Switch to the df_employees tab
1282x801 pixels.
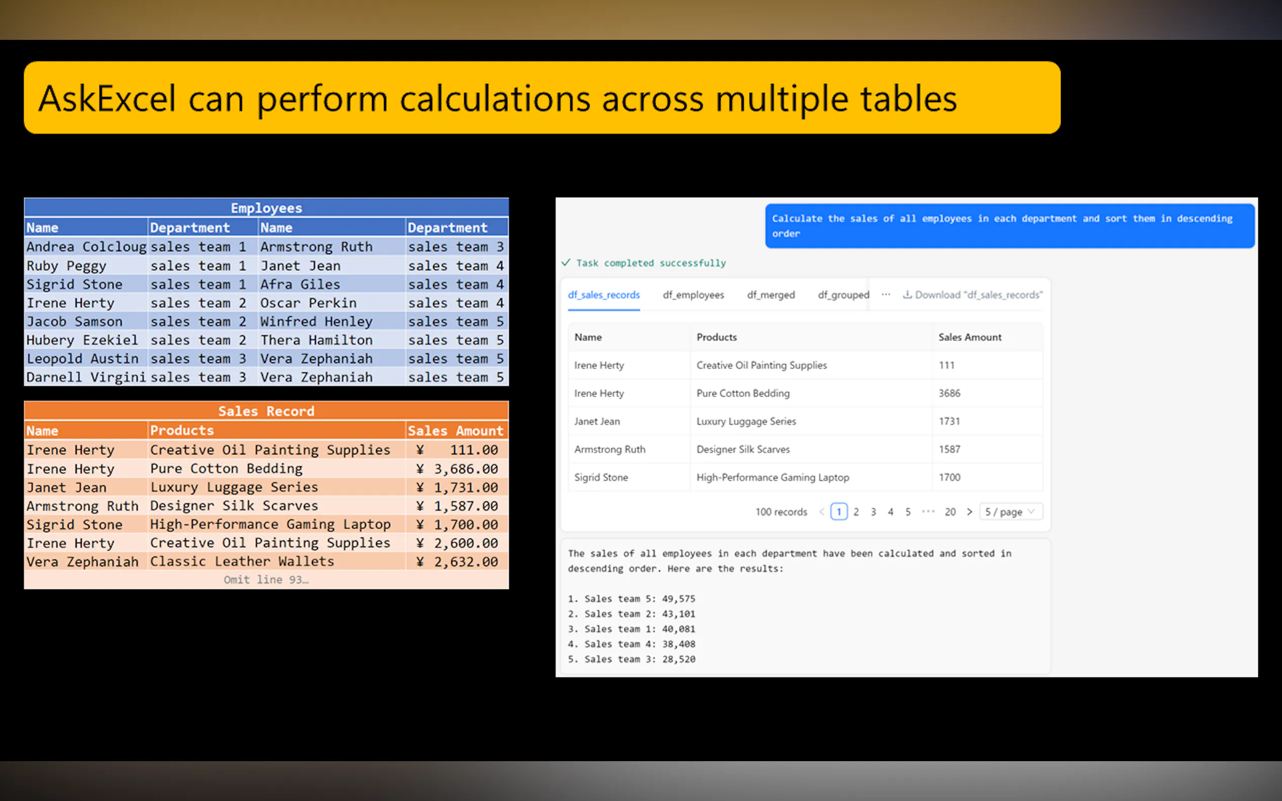[x=692, y=295]
